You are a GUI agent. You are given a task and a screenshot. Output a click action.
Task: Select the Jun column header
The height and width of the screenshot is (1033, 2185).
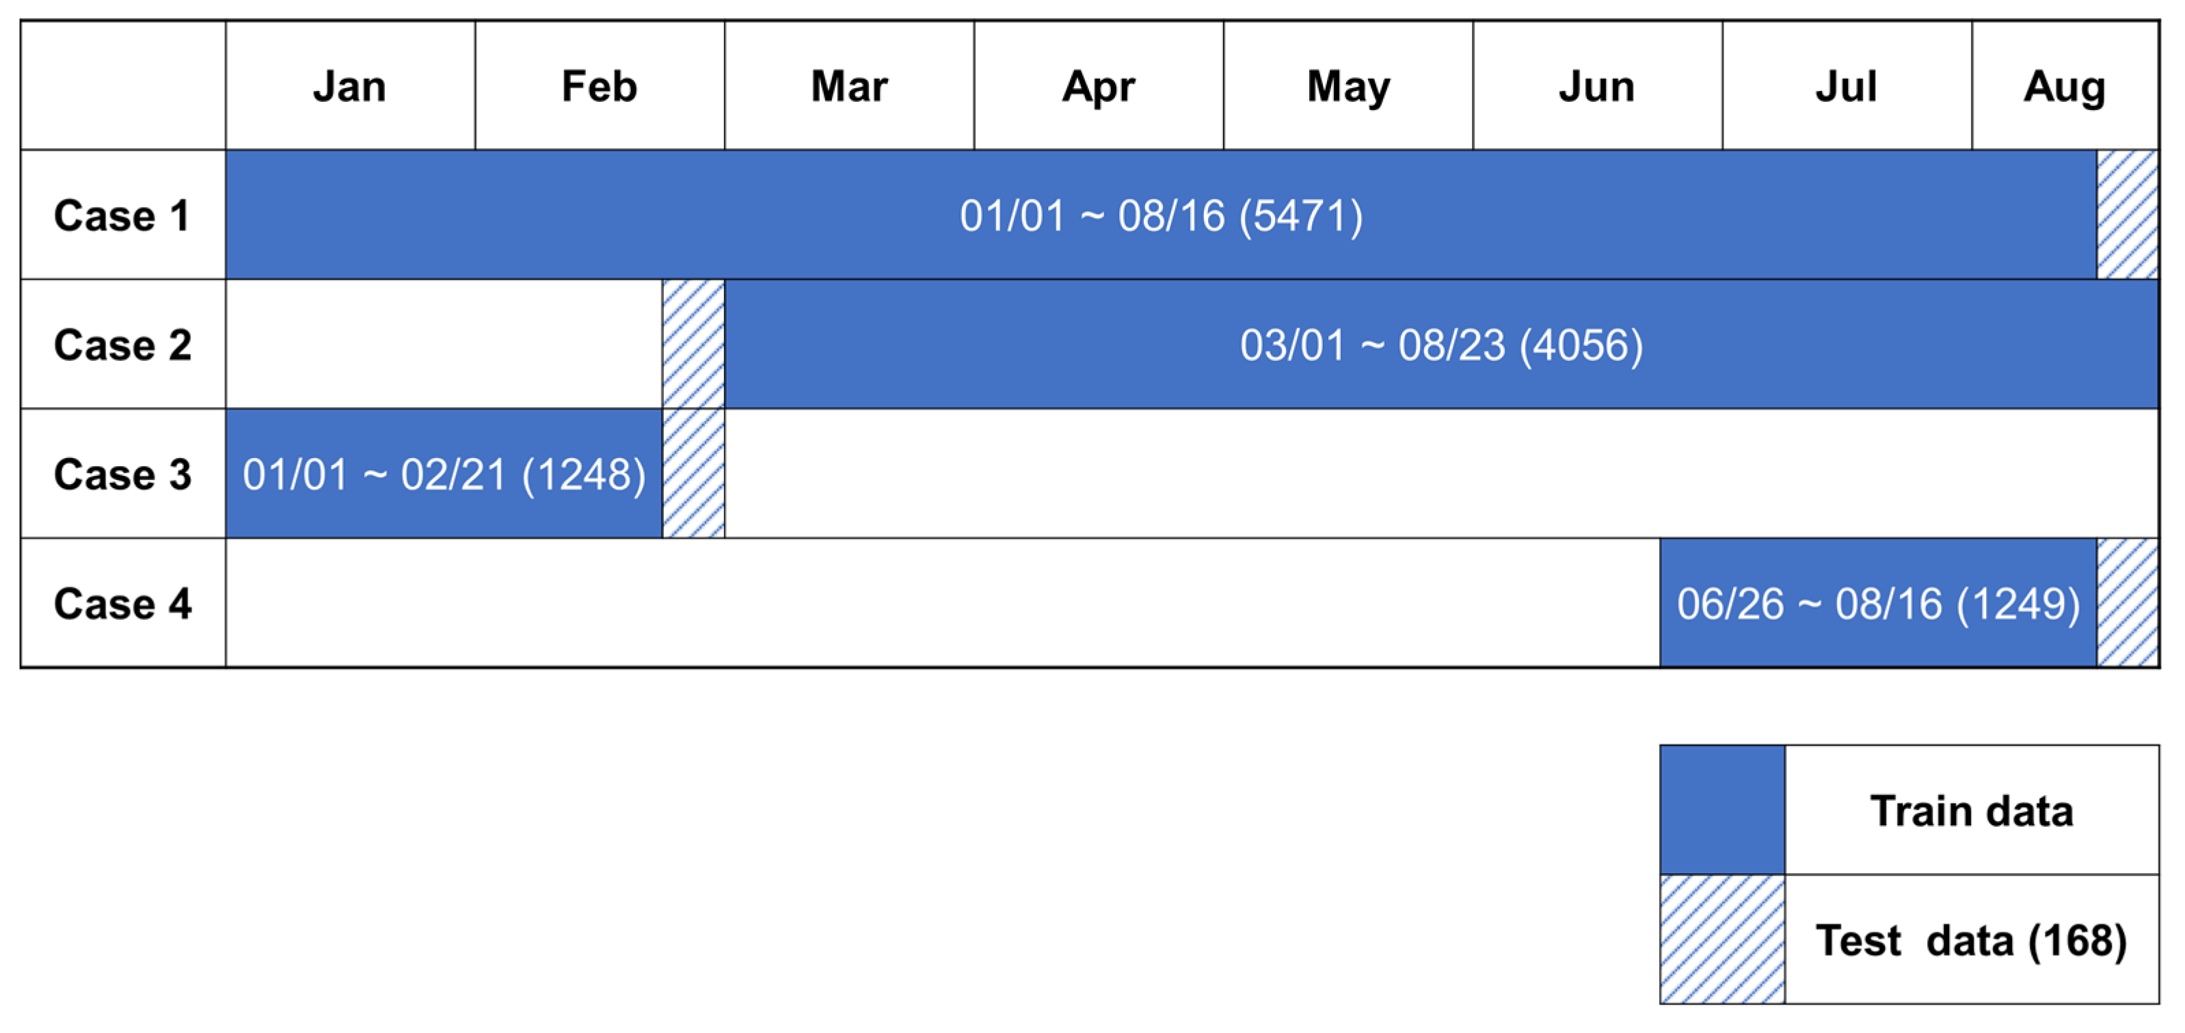1597,85
